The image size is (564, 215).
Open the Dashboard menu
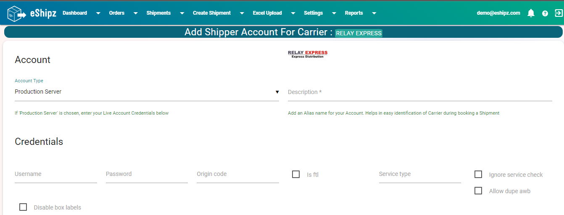pyautogui.click(x=75, y=13)
